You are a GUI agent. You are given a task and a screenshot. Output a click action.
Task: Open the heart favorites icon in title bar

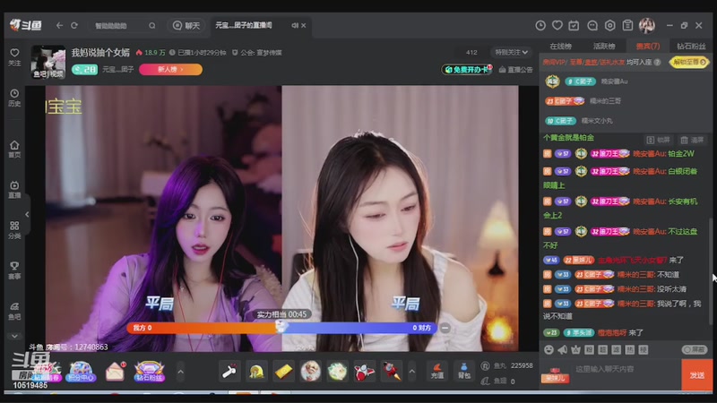557,26
